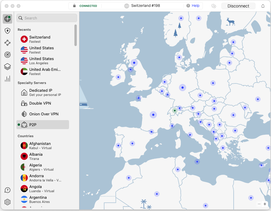Image resolution: width=271 pixels, height=211 pixels.
Task: Click the Afghanistan flag icon
Action: pyautogui.click(x=24, y=146)
